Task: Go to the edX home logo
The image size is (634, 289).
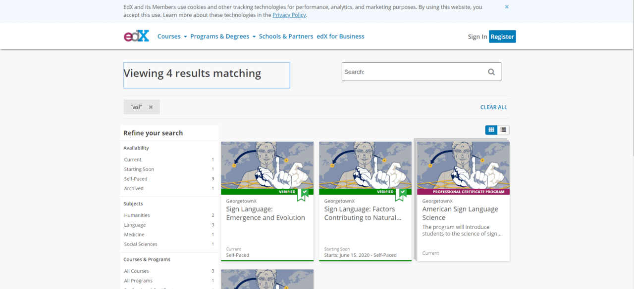Action: (136, 36)
